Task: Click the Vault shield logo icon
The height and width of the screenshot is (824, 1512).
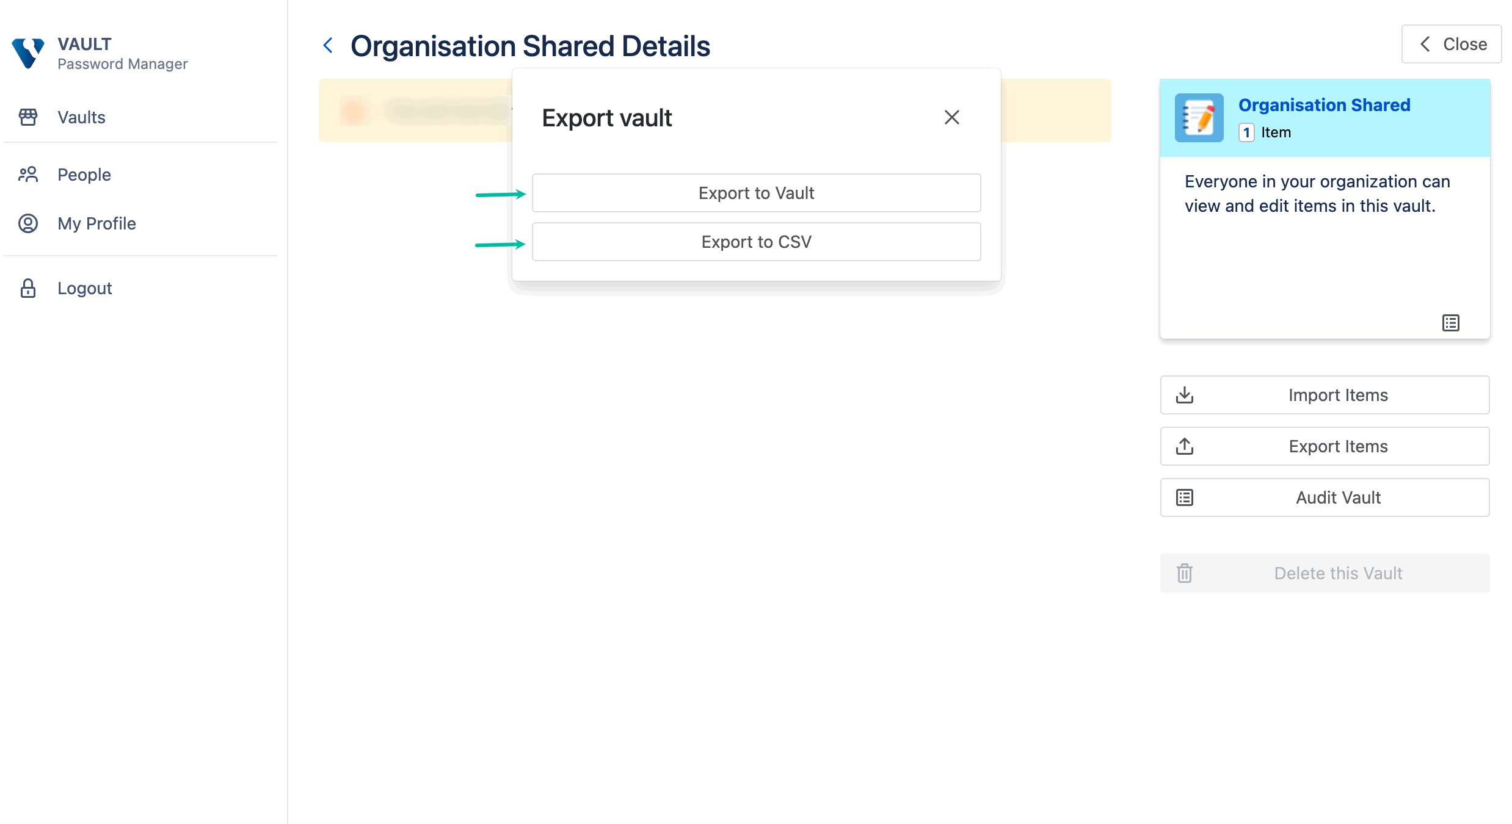Action: (28, 53)
